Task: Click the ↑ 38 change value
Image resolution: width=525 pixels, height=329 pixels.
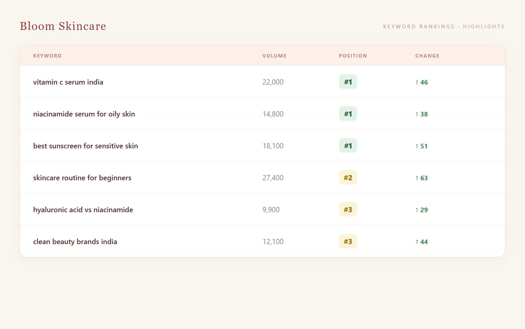Action: coord(421,114)
